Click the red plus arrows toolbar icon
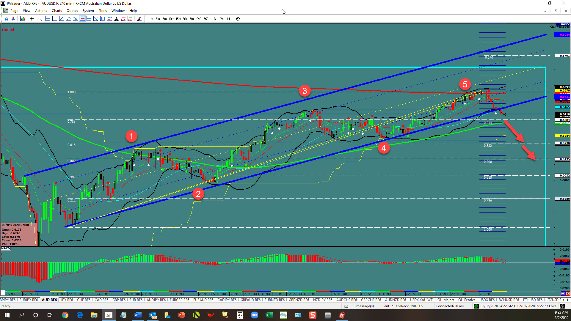Image resolution: width=571 pixels, height=321 pixels. 13,19
